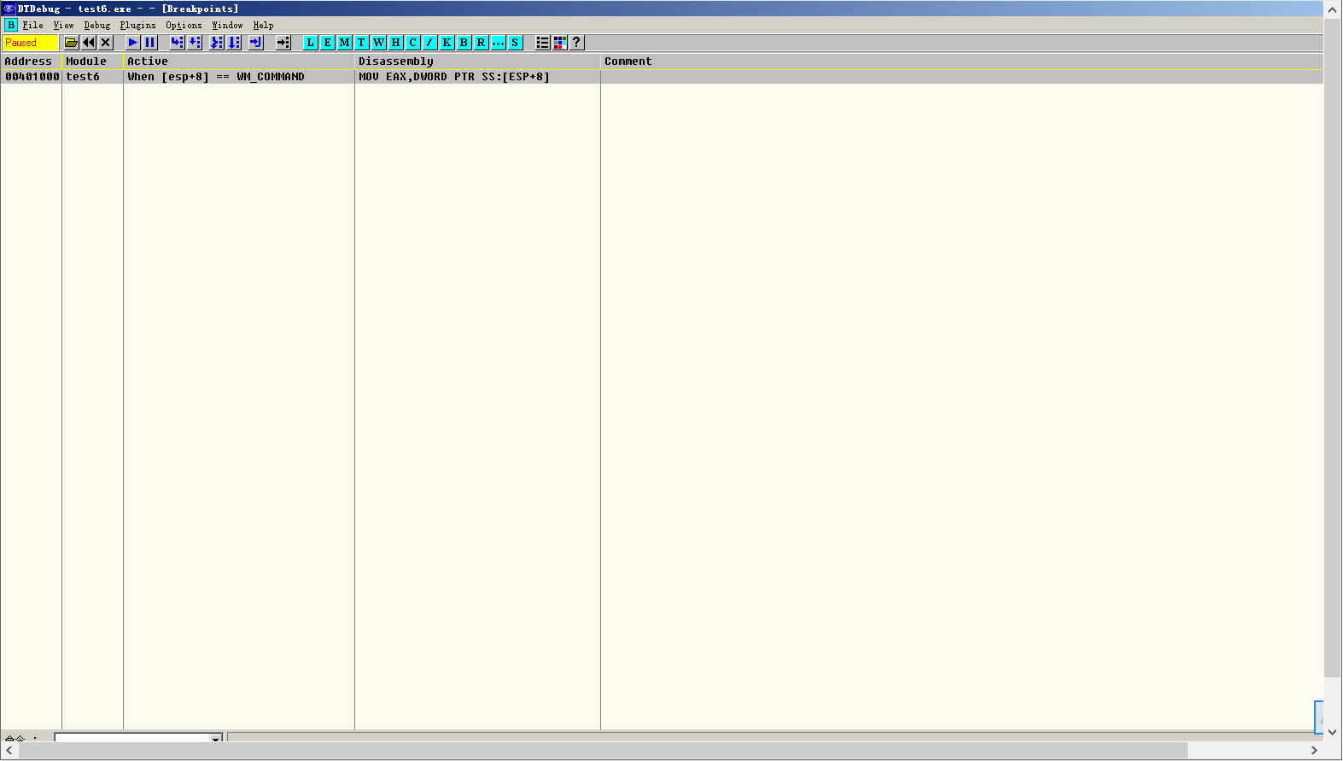The width and height of the screenshot is (1343, 761).
Task: Run the program with the play icon
Action: click(133, 43)
